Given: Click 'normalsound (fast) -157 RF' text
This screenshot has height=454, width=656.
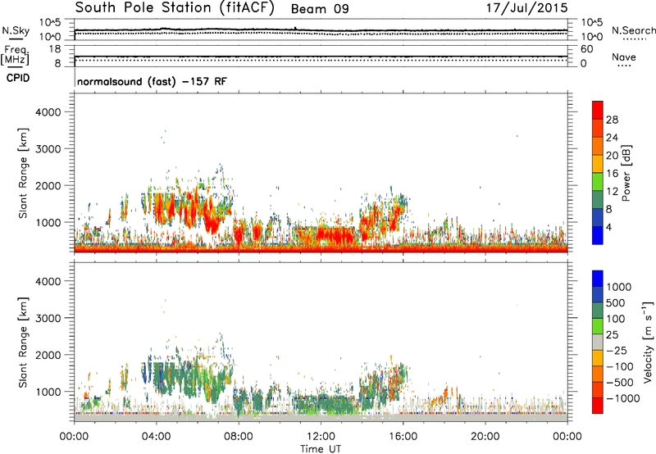Looking at the screenshot, I should click(x=152, y=81).
